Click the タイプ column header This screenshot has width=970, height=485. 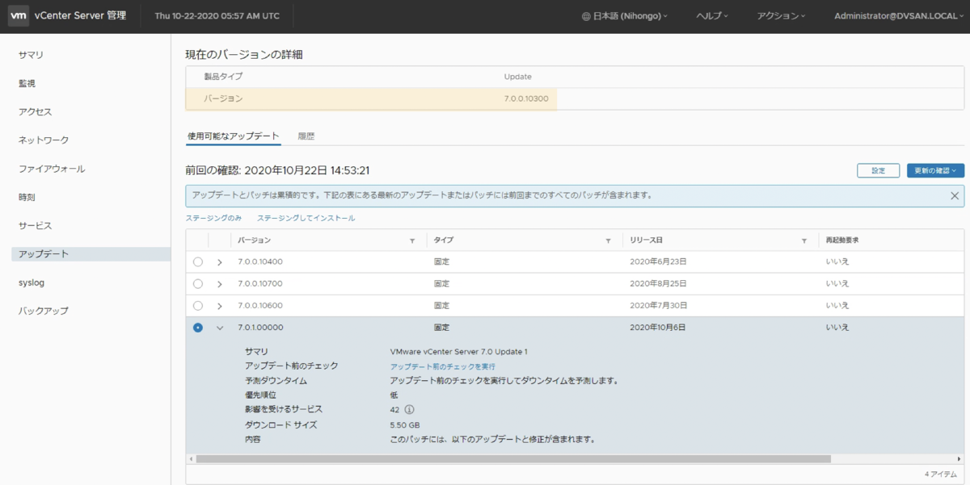[x=443, y=240]
